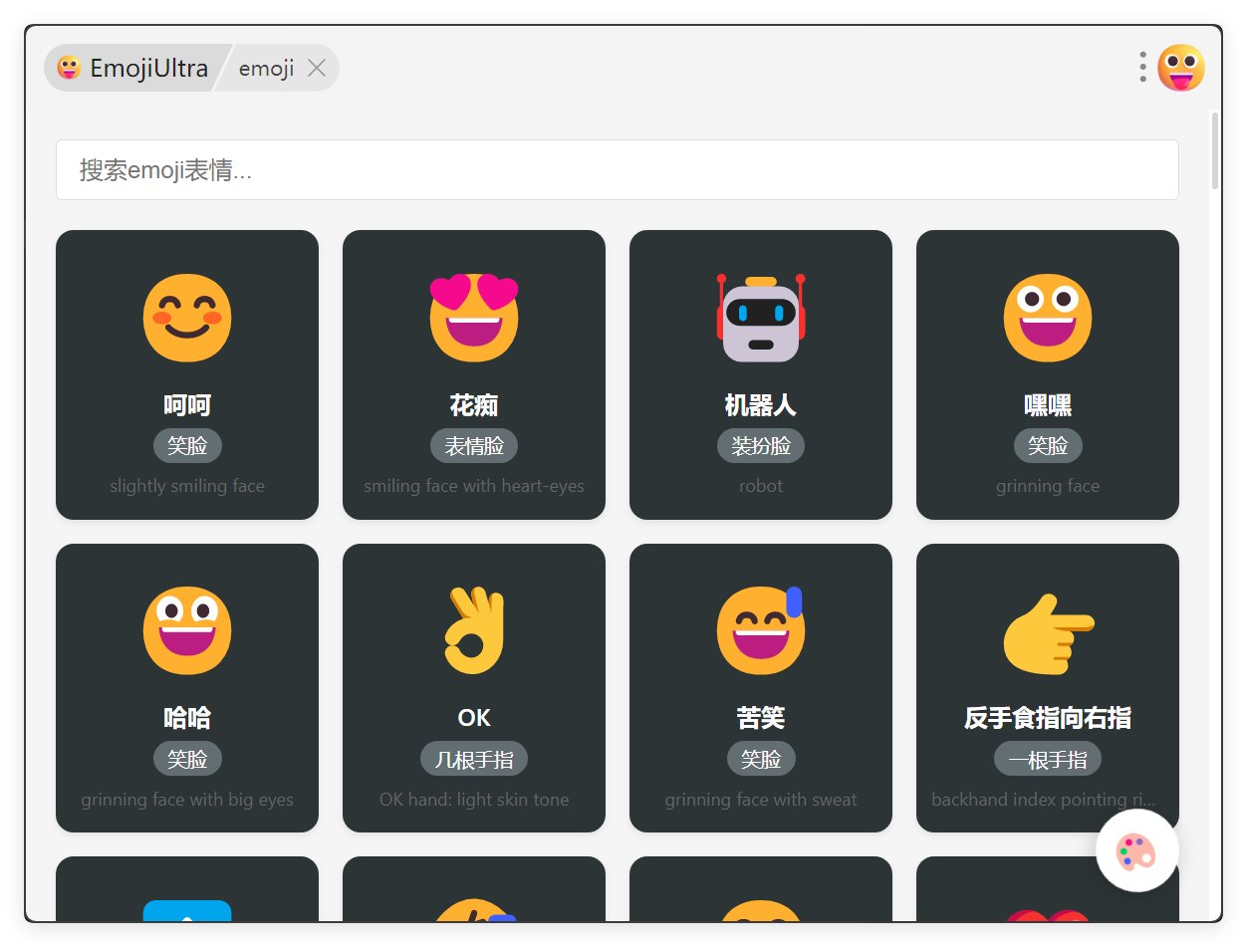This screenshot has height=947, width=1247.
Task: Close the emoji tag with the X
Action: tap(317, 68)
